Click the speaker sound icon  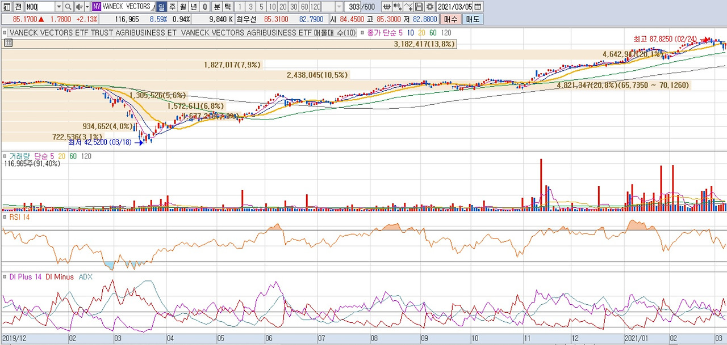tap(78, 7)
